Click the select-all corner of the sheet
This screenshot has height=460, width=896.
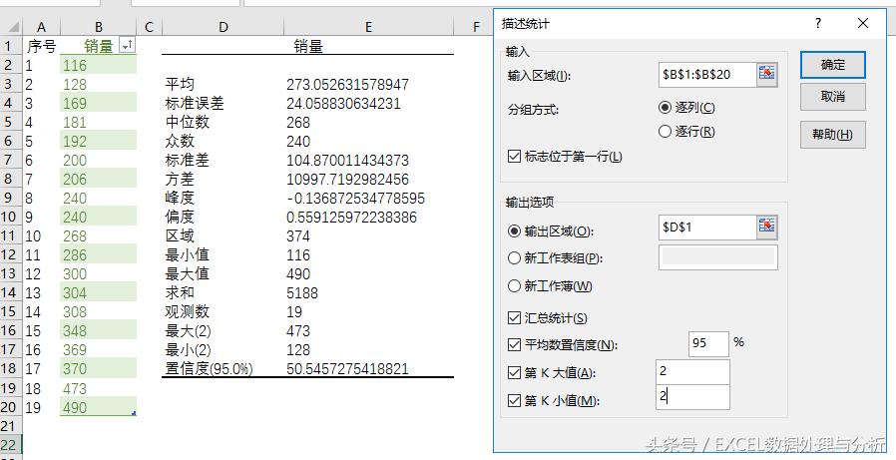11,27
